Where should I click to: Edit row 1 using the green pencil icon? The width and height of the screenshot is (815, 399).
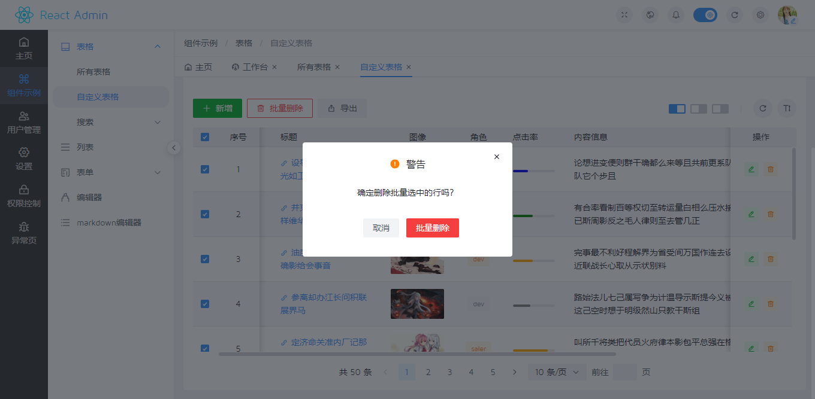pyautogui.click(x=751, y=169)
